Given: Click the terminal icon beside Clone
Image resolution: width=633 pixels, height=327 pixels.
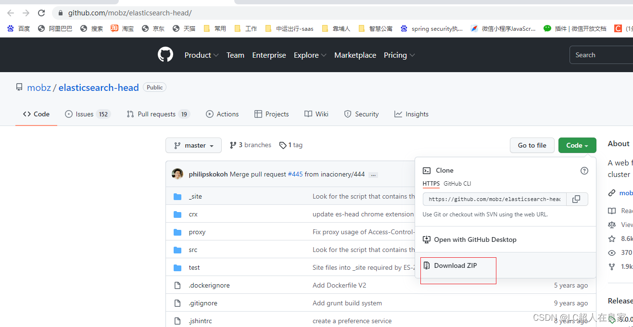Looking at the screenshot, I should 426,170.
